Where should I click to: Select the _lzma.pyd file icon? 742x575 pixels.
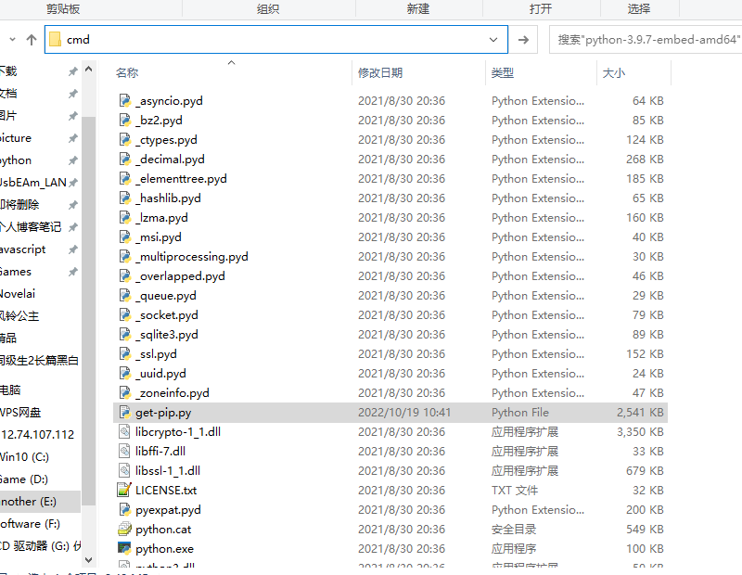click(124, 217)
